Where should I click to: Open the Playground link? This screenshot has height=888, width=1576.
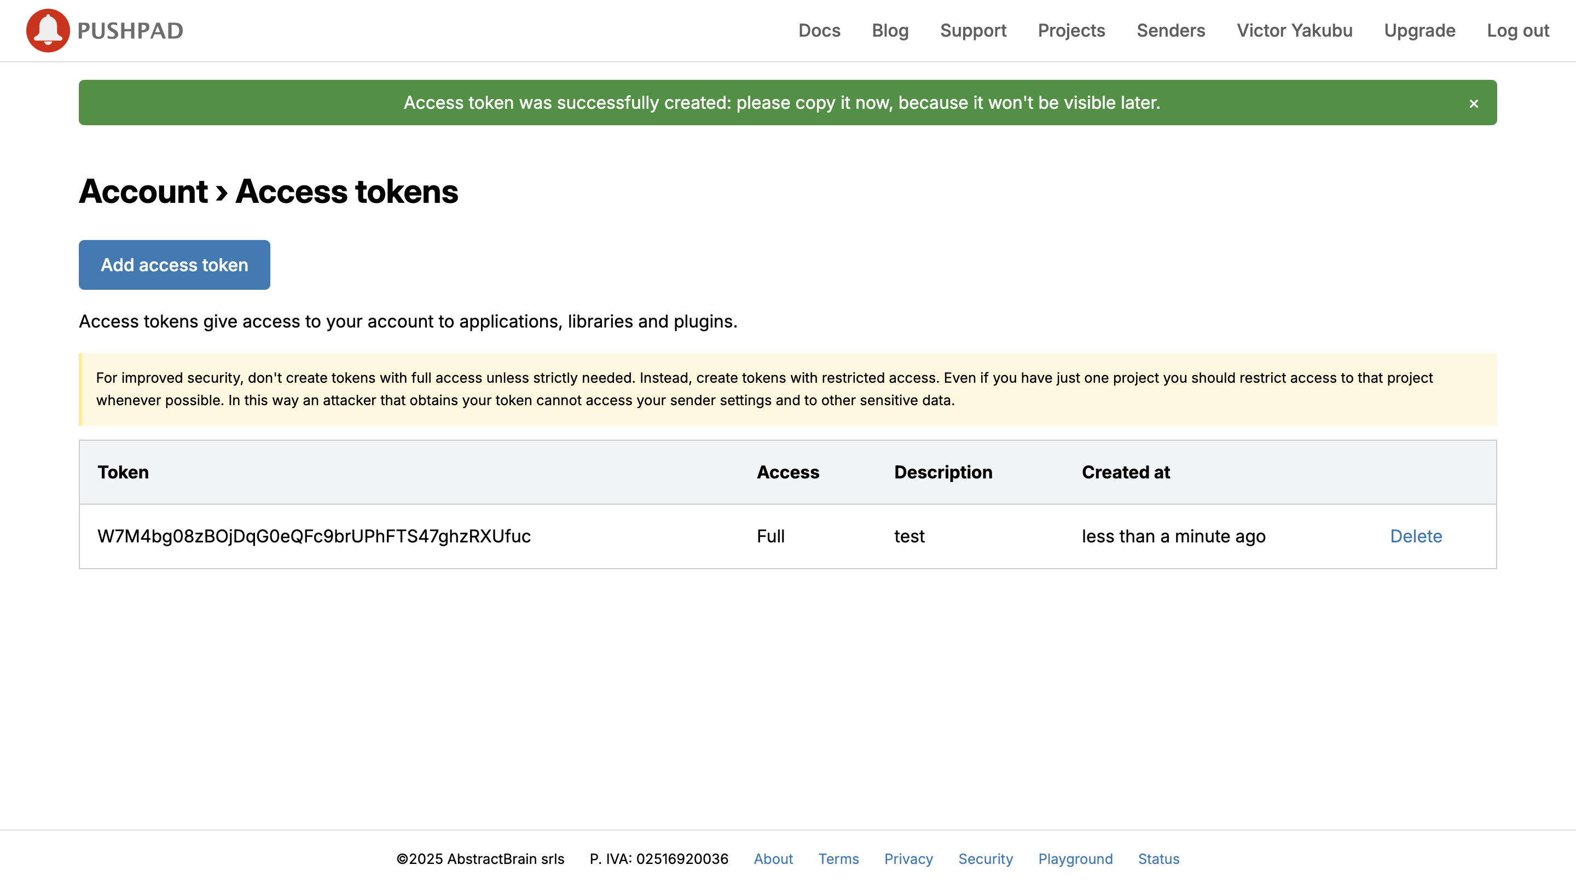[1075, 858]
